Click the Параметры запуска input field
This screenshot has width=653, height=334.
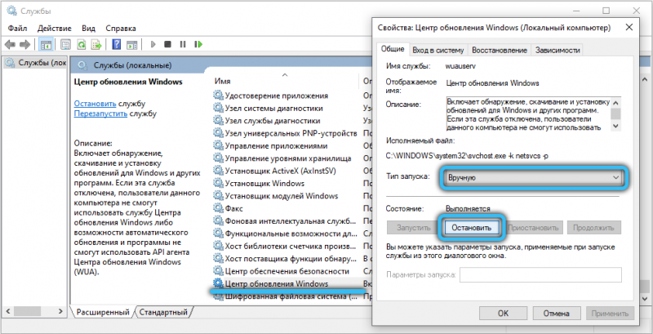[x=540, y=275]
